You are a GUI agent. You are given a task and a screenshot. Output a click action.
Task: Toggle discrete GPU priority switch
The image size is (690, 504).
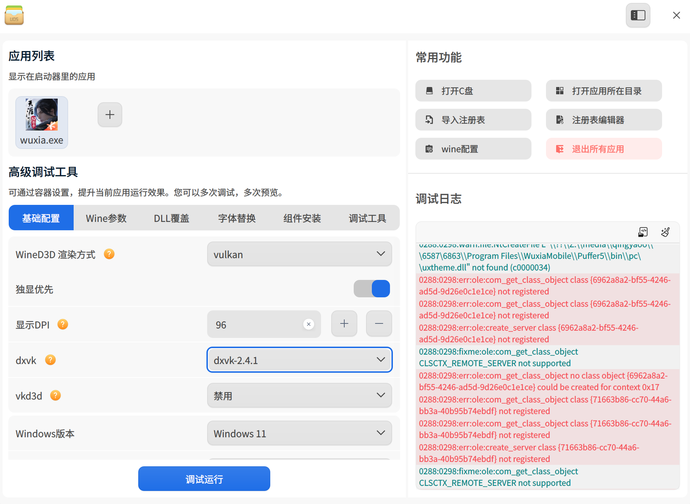[x=372, y=289]
